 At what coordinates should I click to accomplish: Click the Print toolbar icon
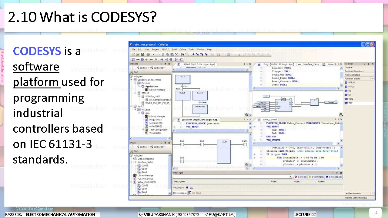[148, 54]
